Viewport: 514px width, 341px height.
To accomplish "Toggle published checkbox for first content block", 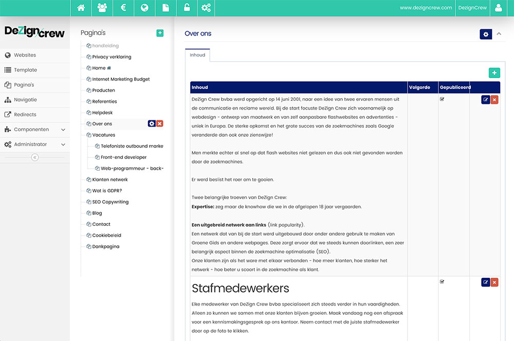I will (442, 99).
